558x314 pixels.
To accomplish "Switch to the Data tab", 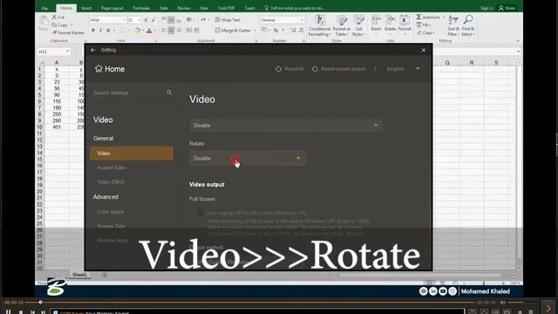I will (x=163, y=8).
